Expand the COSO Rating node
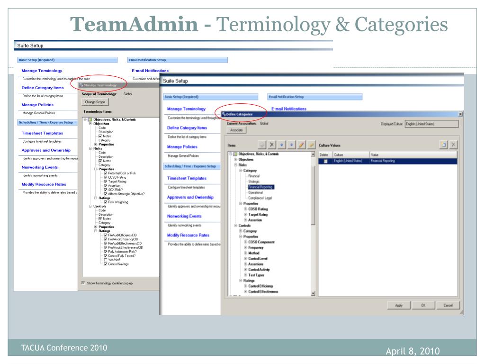This screenshot has width=485, height=364. coord(245,209)
